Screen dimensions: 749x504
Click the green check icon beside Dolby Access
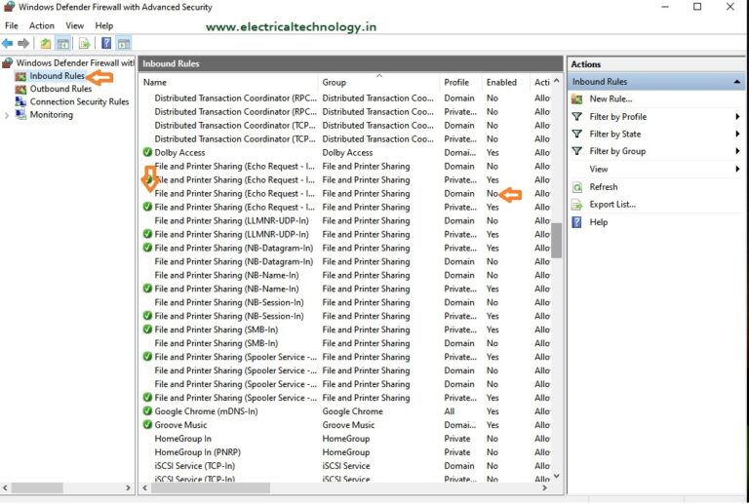[147, 152]
